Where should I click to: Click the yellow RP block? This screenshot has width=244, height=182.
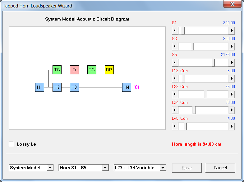click(109, 70)
